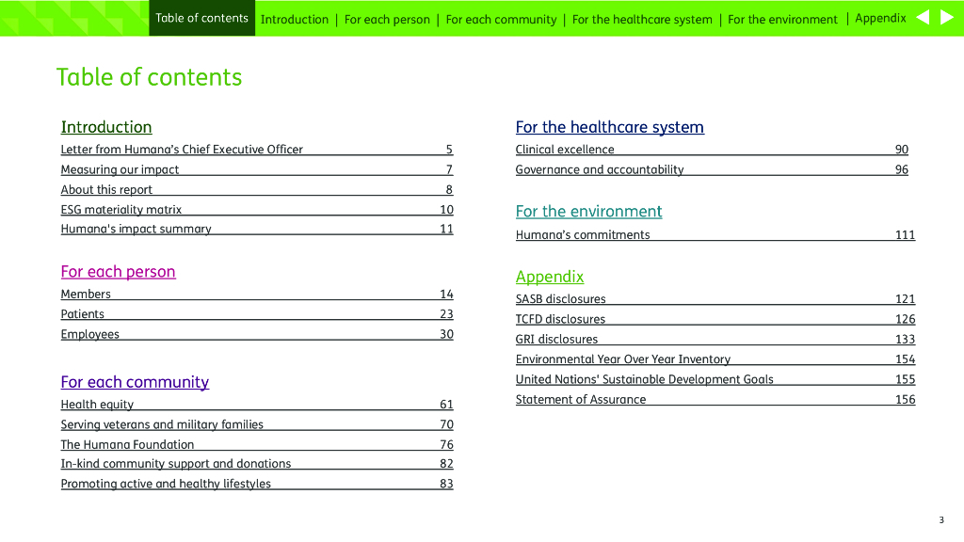Open About this report entry
The height and width of the screenshot is (542, 964).
coord(257,190)
